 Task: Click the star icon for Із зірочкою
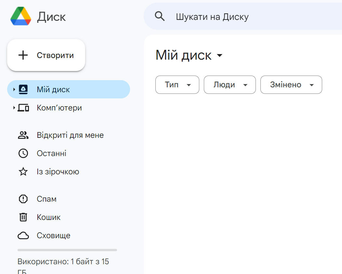pyautogui.click(x=23, y=172)
